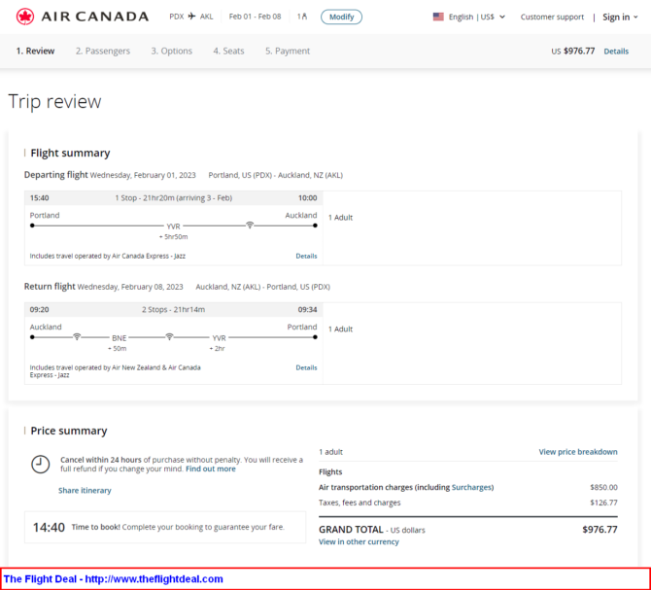Click View in other currency link
The width and height of the screenshot is (651, 590).
click(x=359, y=541)
